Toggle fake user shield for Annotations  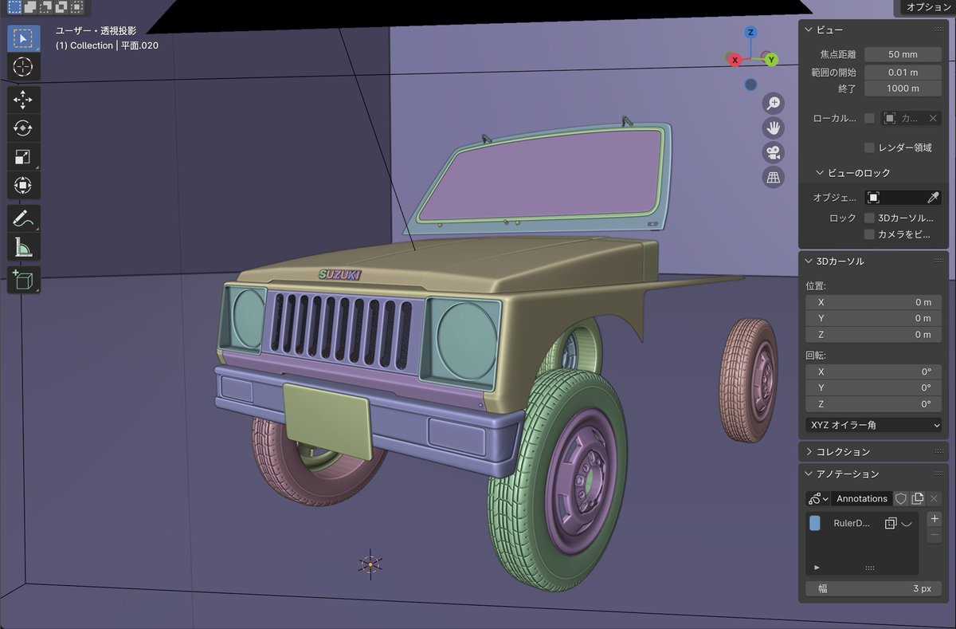pos(901,498)
